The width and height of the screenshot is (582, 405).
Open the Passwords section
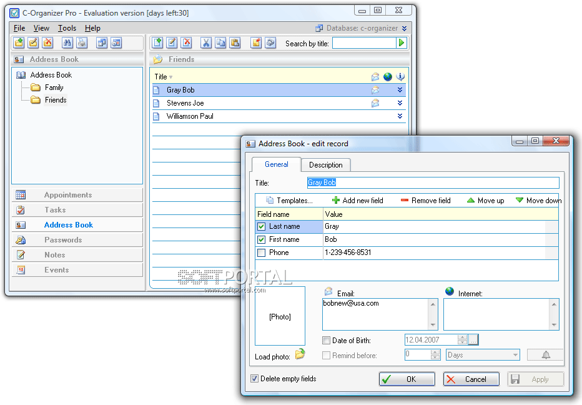pos(77,240)
